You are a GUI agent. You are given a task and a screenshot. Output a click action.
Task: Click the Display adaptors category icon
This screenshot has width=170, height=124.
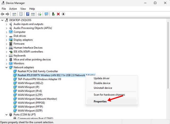point(11,40)
